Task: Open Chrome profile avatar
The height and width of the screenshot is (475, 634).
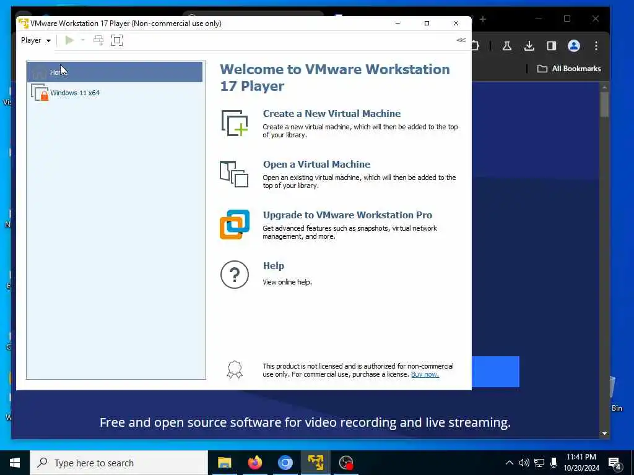Action: [574, 46]
